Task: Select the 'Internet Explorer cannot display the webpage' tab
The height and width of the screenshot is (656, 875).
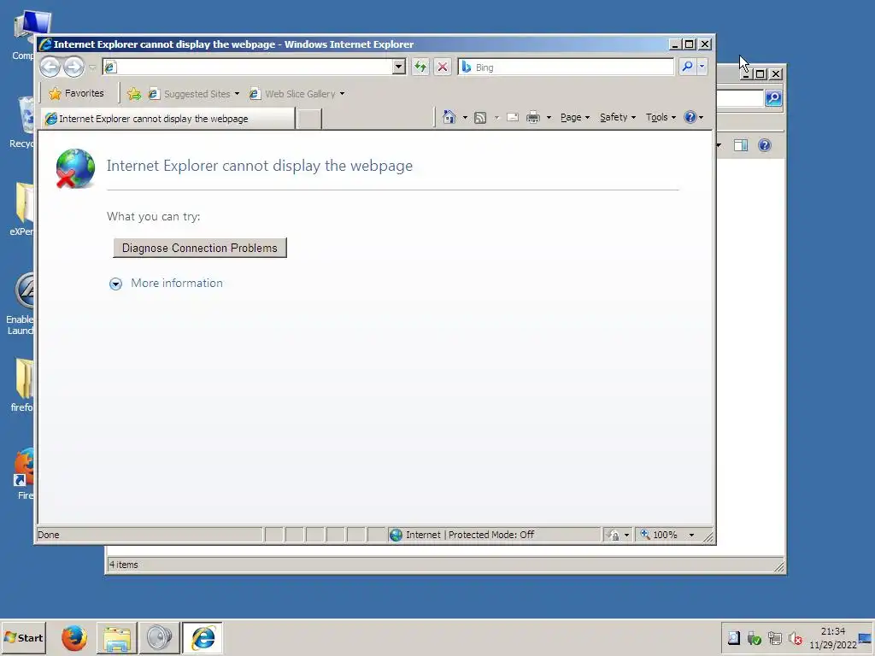Action: [167, 118]
